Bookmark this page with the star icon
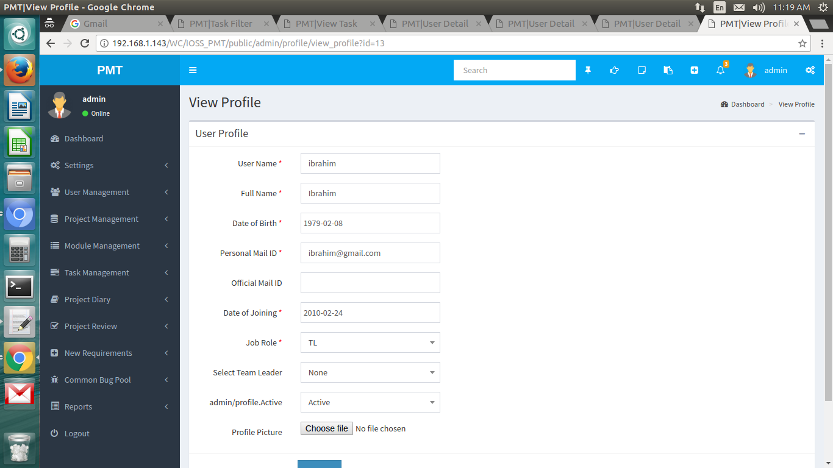Screen dimensions: 833x468 coord(803,43)
